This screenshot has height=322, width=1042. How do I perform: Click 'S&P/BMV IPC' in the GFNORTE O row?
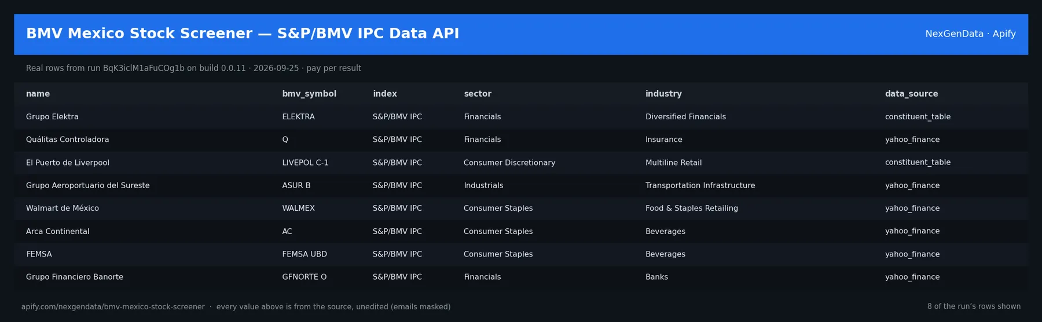(397, 277)
